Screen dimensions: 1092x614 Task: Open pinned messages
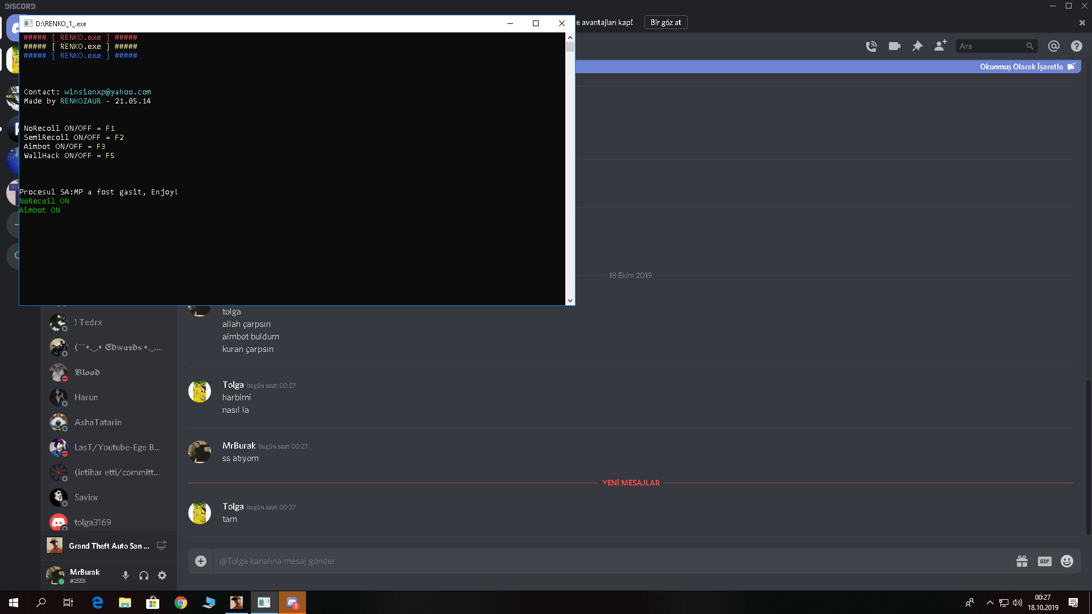tap(917, 46)
